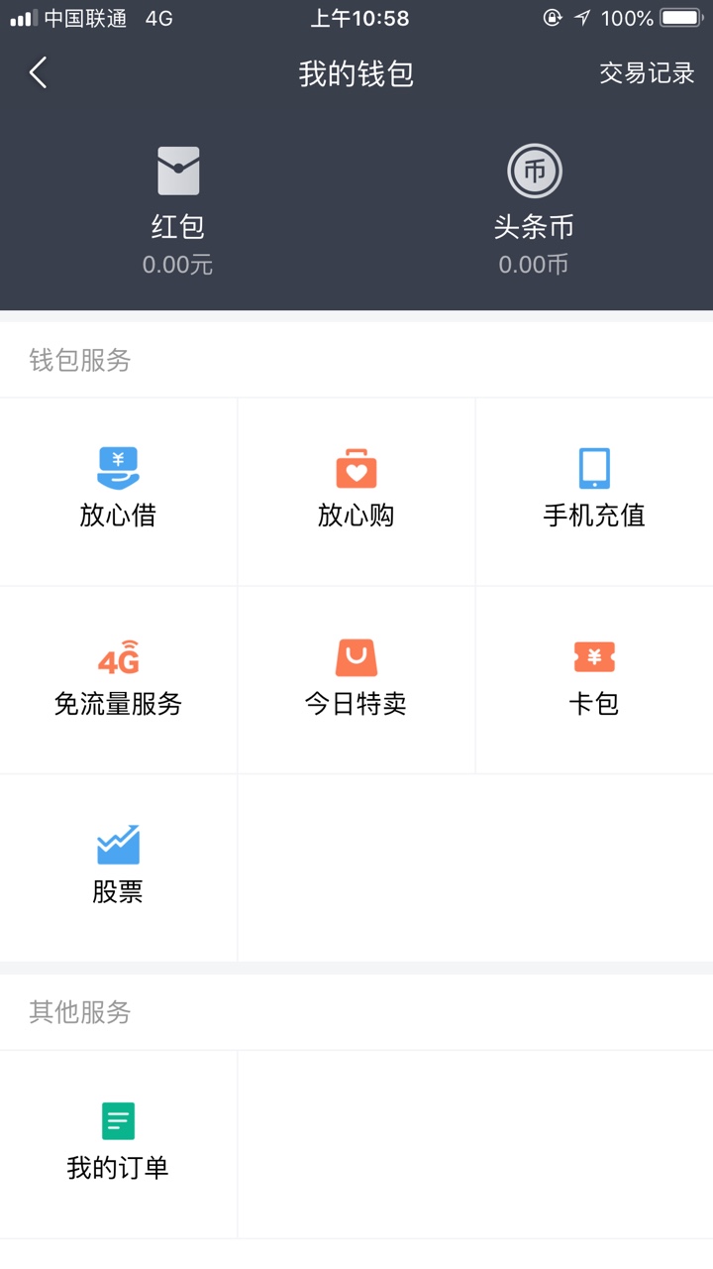The image size is (713, 1269).
Task: Tap the 今日特卖 label
Action: coord(356,704)
